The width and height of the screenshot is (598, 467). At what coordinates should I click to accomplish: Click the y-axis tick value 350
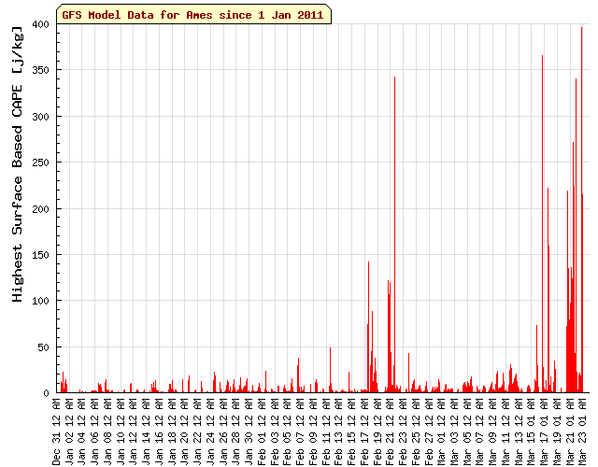coord(41,70)
